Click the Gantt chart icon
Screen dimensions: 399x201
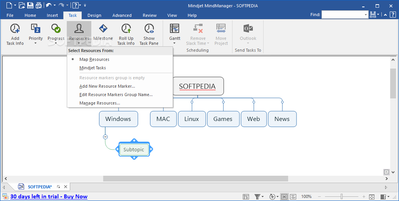175,28
